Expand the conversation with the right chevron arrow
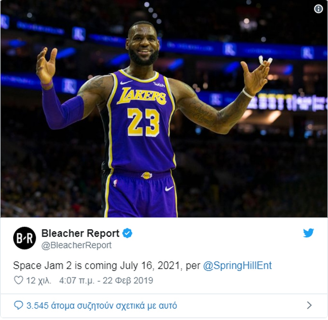This screenshot has width=328, height=320. tap(309, 305)
